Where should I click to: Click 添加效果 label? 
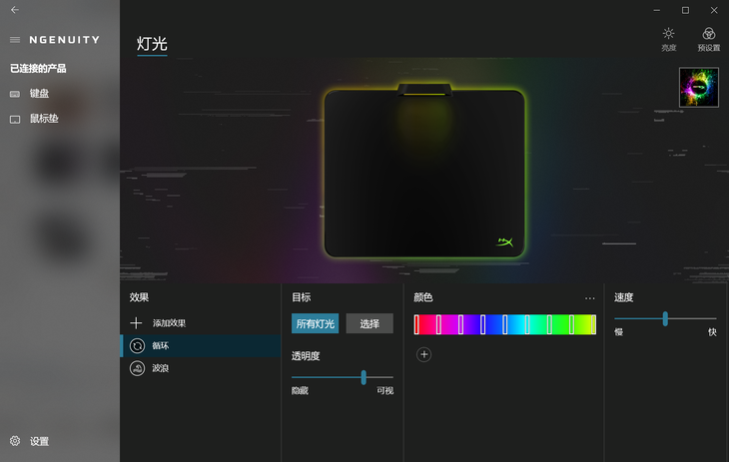pyautogui.click(x=169, y=323)
